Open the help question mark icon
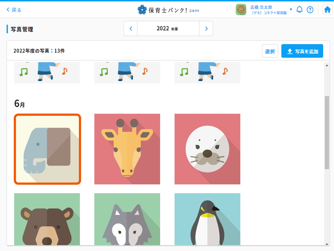The height and width of the screenshot is (251, 334). pos(310,10)
